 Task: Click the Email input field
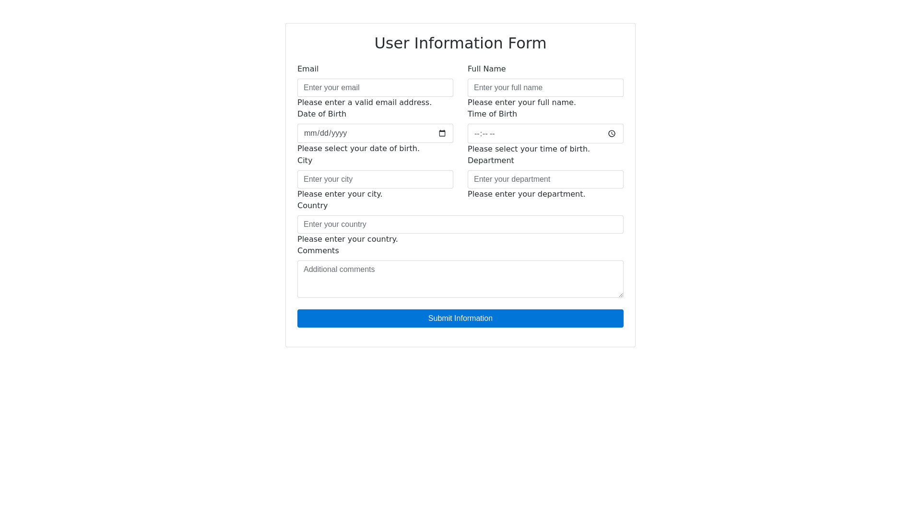click(x=375, y=88)
